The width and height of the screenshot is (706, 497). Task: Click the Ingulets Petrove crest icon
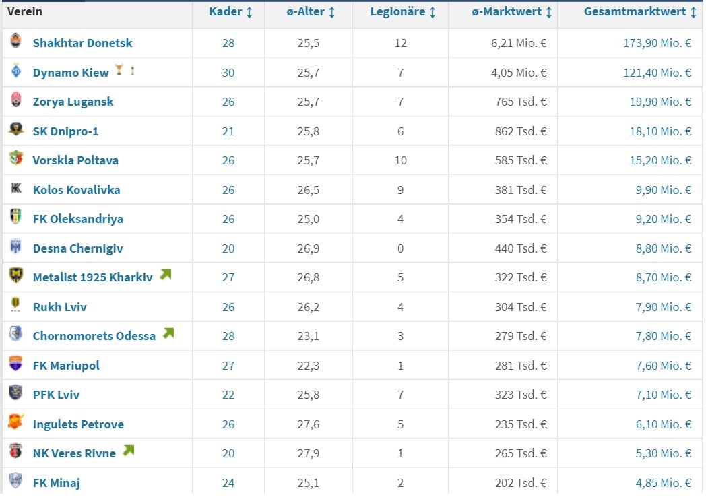(16, 423)
